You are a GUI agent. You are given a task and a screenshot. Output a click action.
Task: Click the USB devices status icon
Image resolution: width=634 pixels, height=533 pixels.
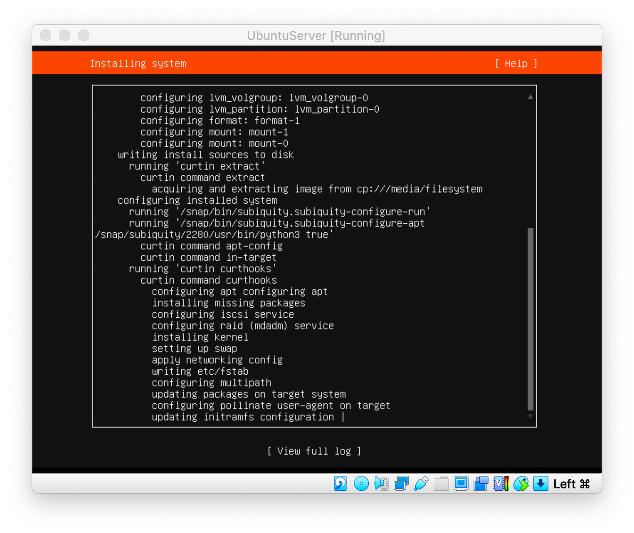coord(421,484)
